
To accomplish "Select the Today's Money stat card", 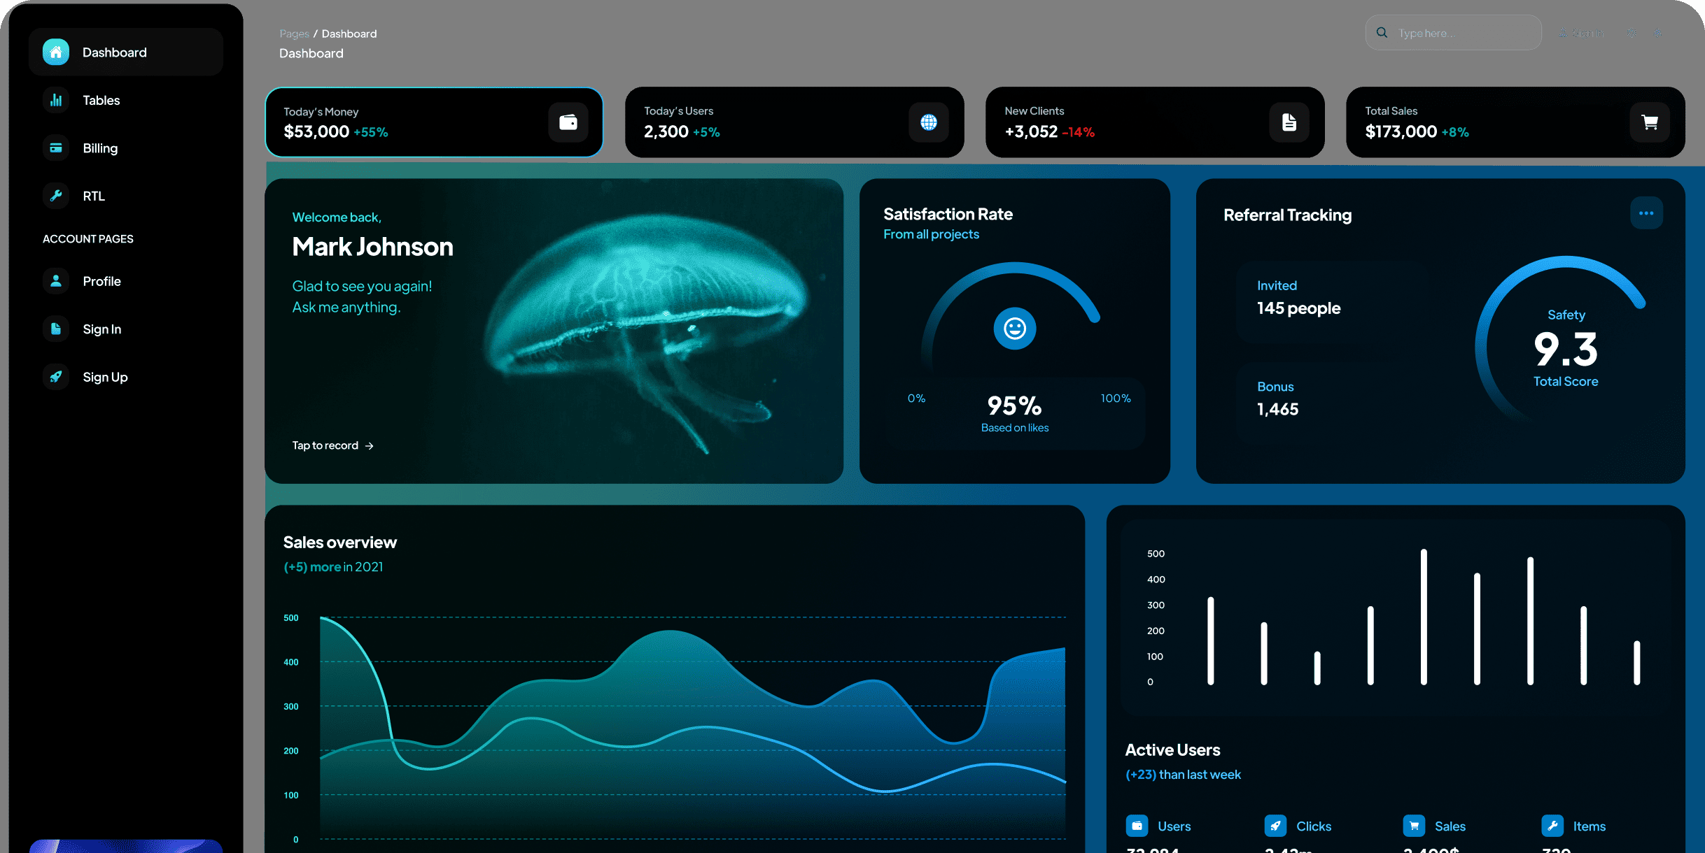I will coord(434,122).
